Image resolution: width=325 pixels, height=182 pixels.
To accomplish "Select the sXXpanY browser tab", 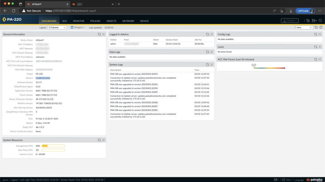I will pyautogui.click(x=48, y=4).
